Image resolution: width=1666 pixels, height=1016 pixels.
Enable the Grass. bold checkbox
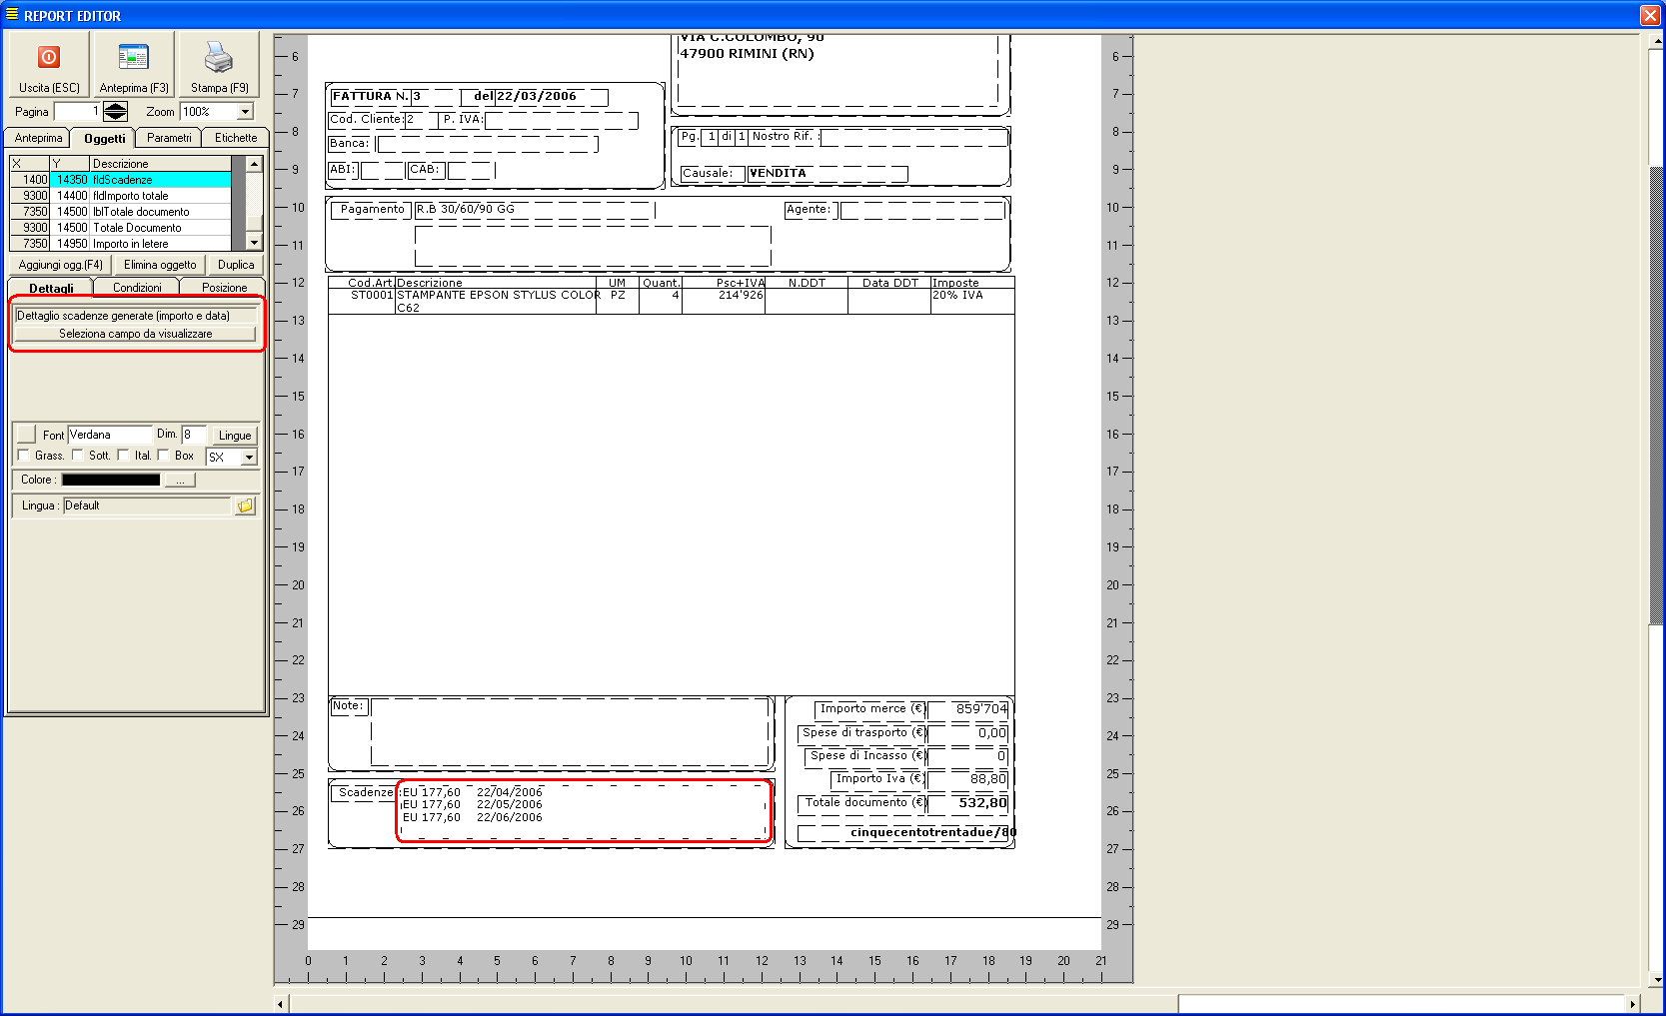(x=24, y=456)
